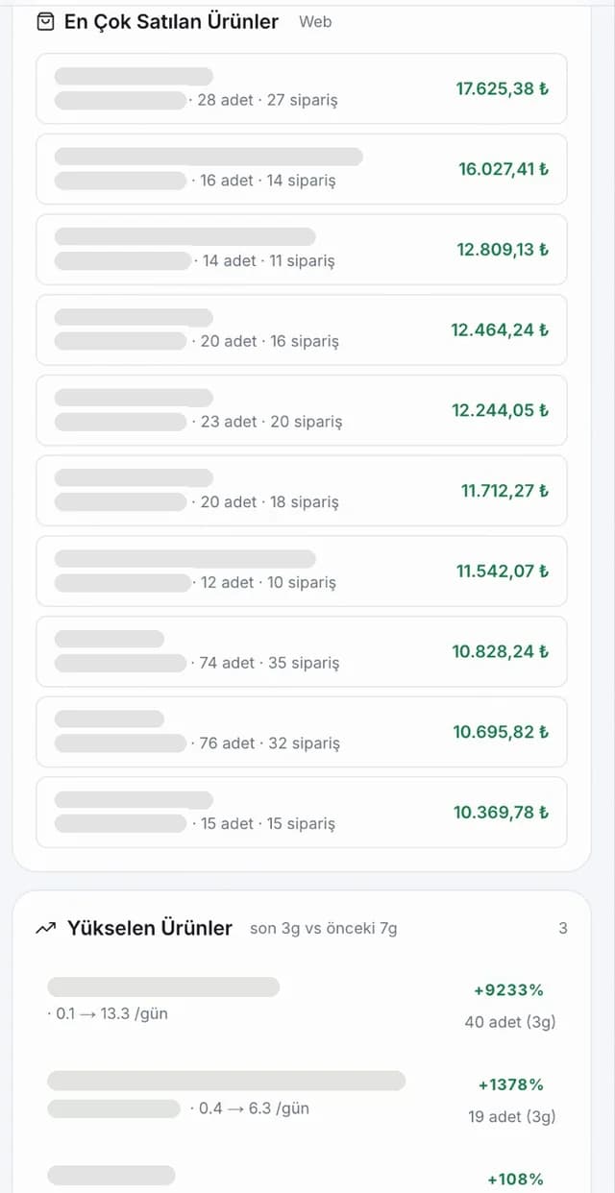Screen dimensions: 615x1193
Task: Select the 11.712,27 ₺ amount
Action: tap(504, 491)
